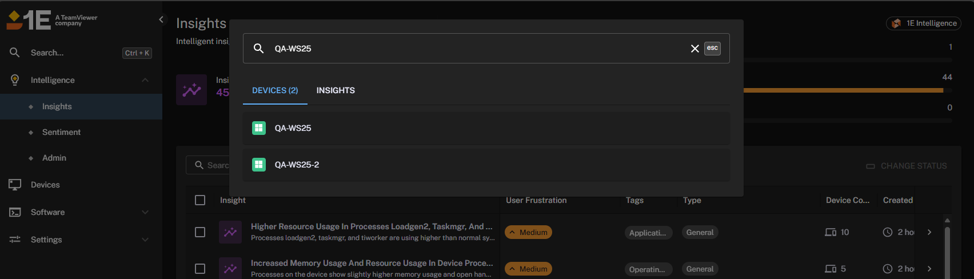Clear the QA-WS25 search text
Screen dimensions: 974x279
(x=694, y=49)
